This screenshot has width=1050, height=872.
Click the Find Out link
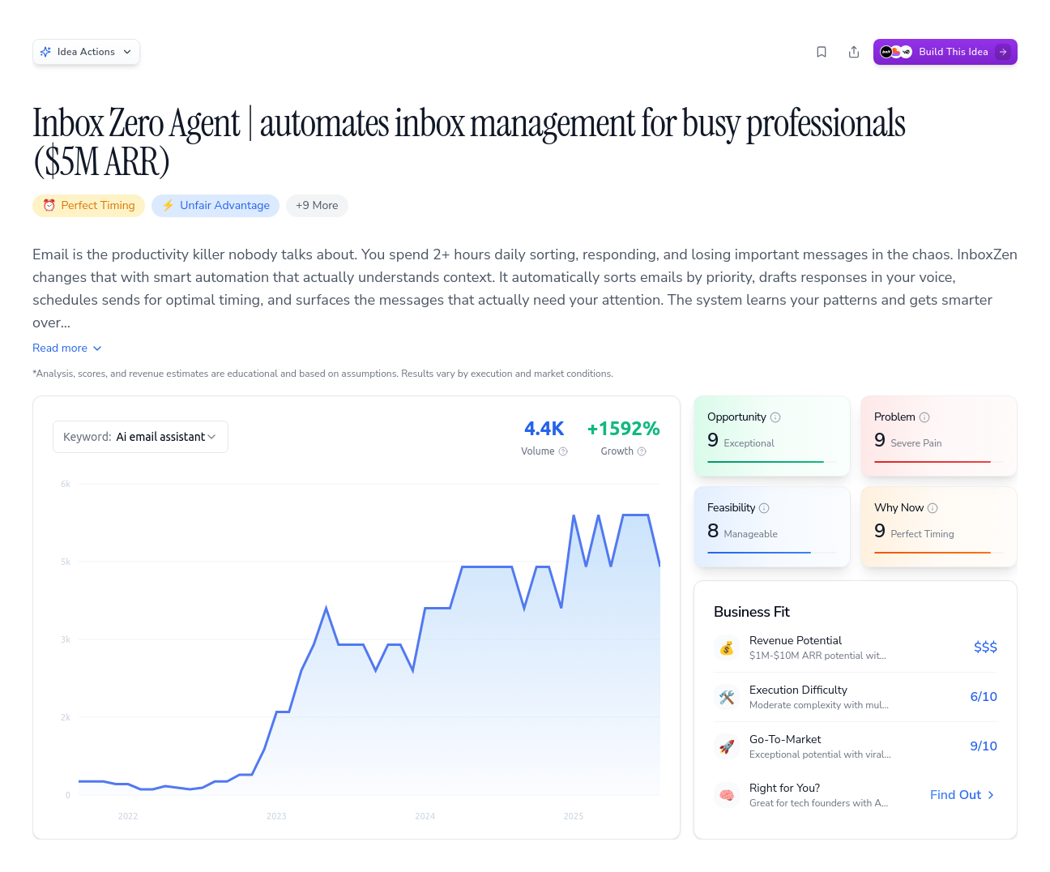pos(962,795)
